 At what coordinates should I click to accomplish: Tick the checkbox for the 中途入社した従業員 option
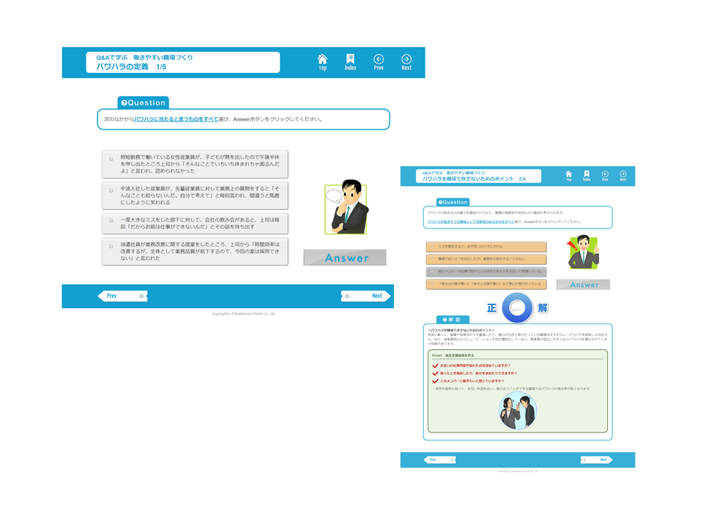pos(111,190)
